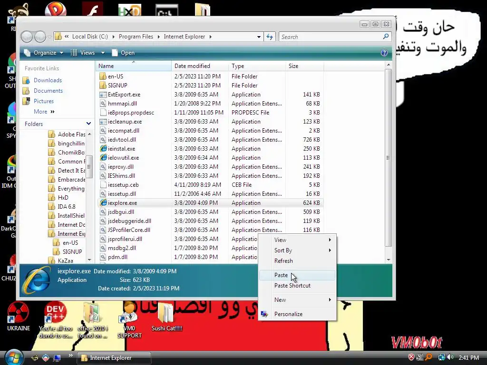Select the iexplore.exe file icon
487x365 pixels.
pyautogui.click(x=103, y=202)
